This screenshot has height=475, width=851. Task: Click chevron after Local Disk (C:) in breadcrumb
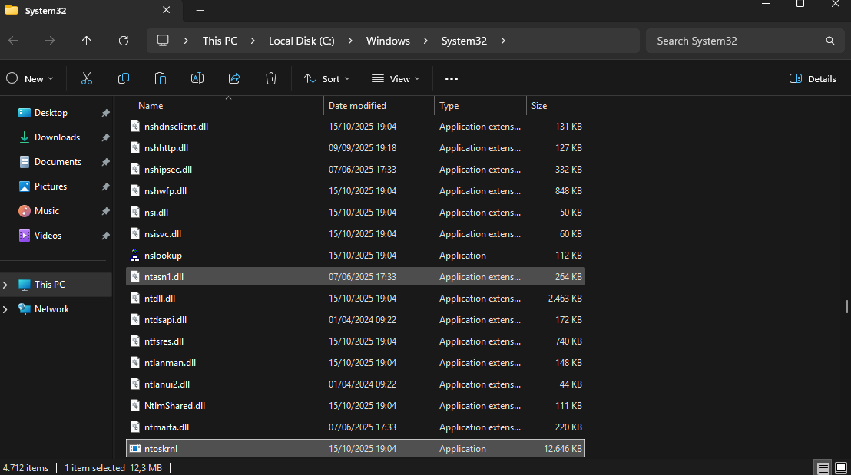(x=350, y=41)
